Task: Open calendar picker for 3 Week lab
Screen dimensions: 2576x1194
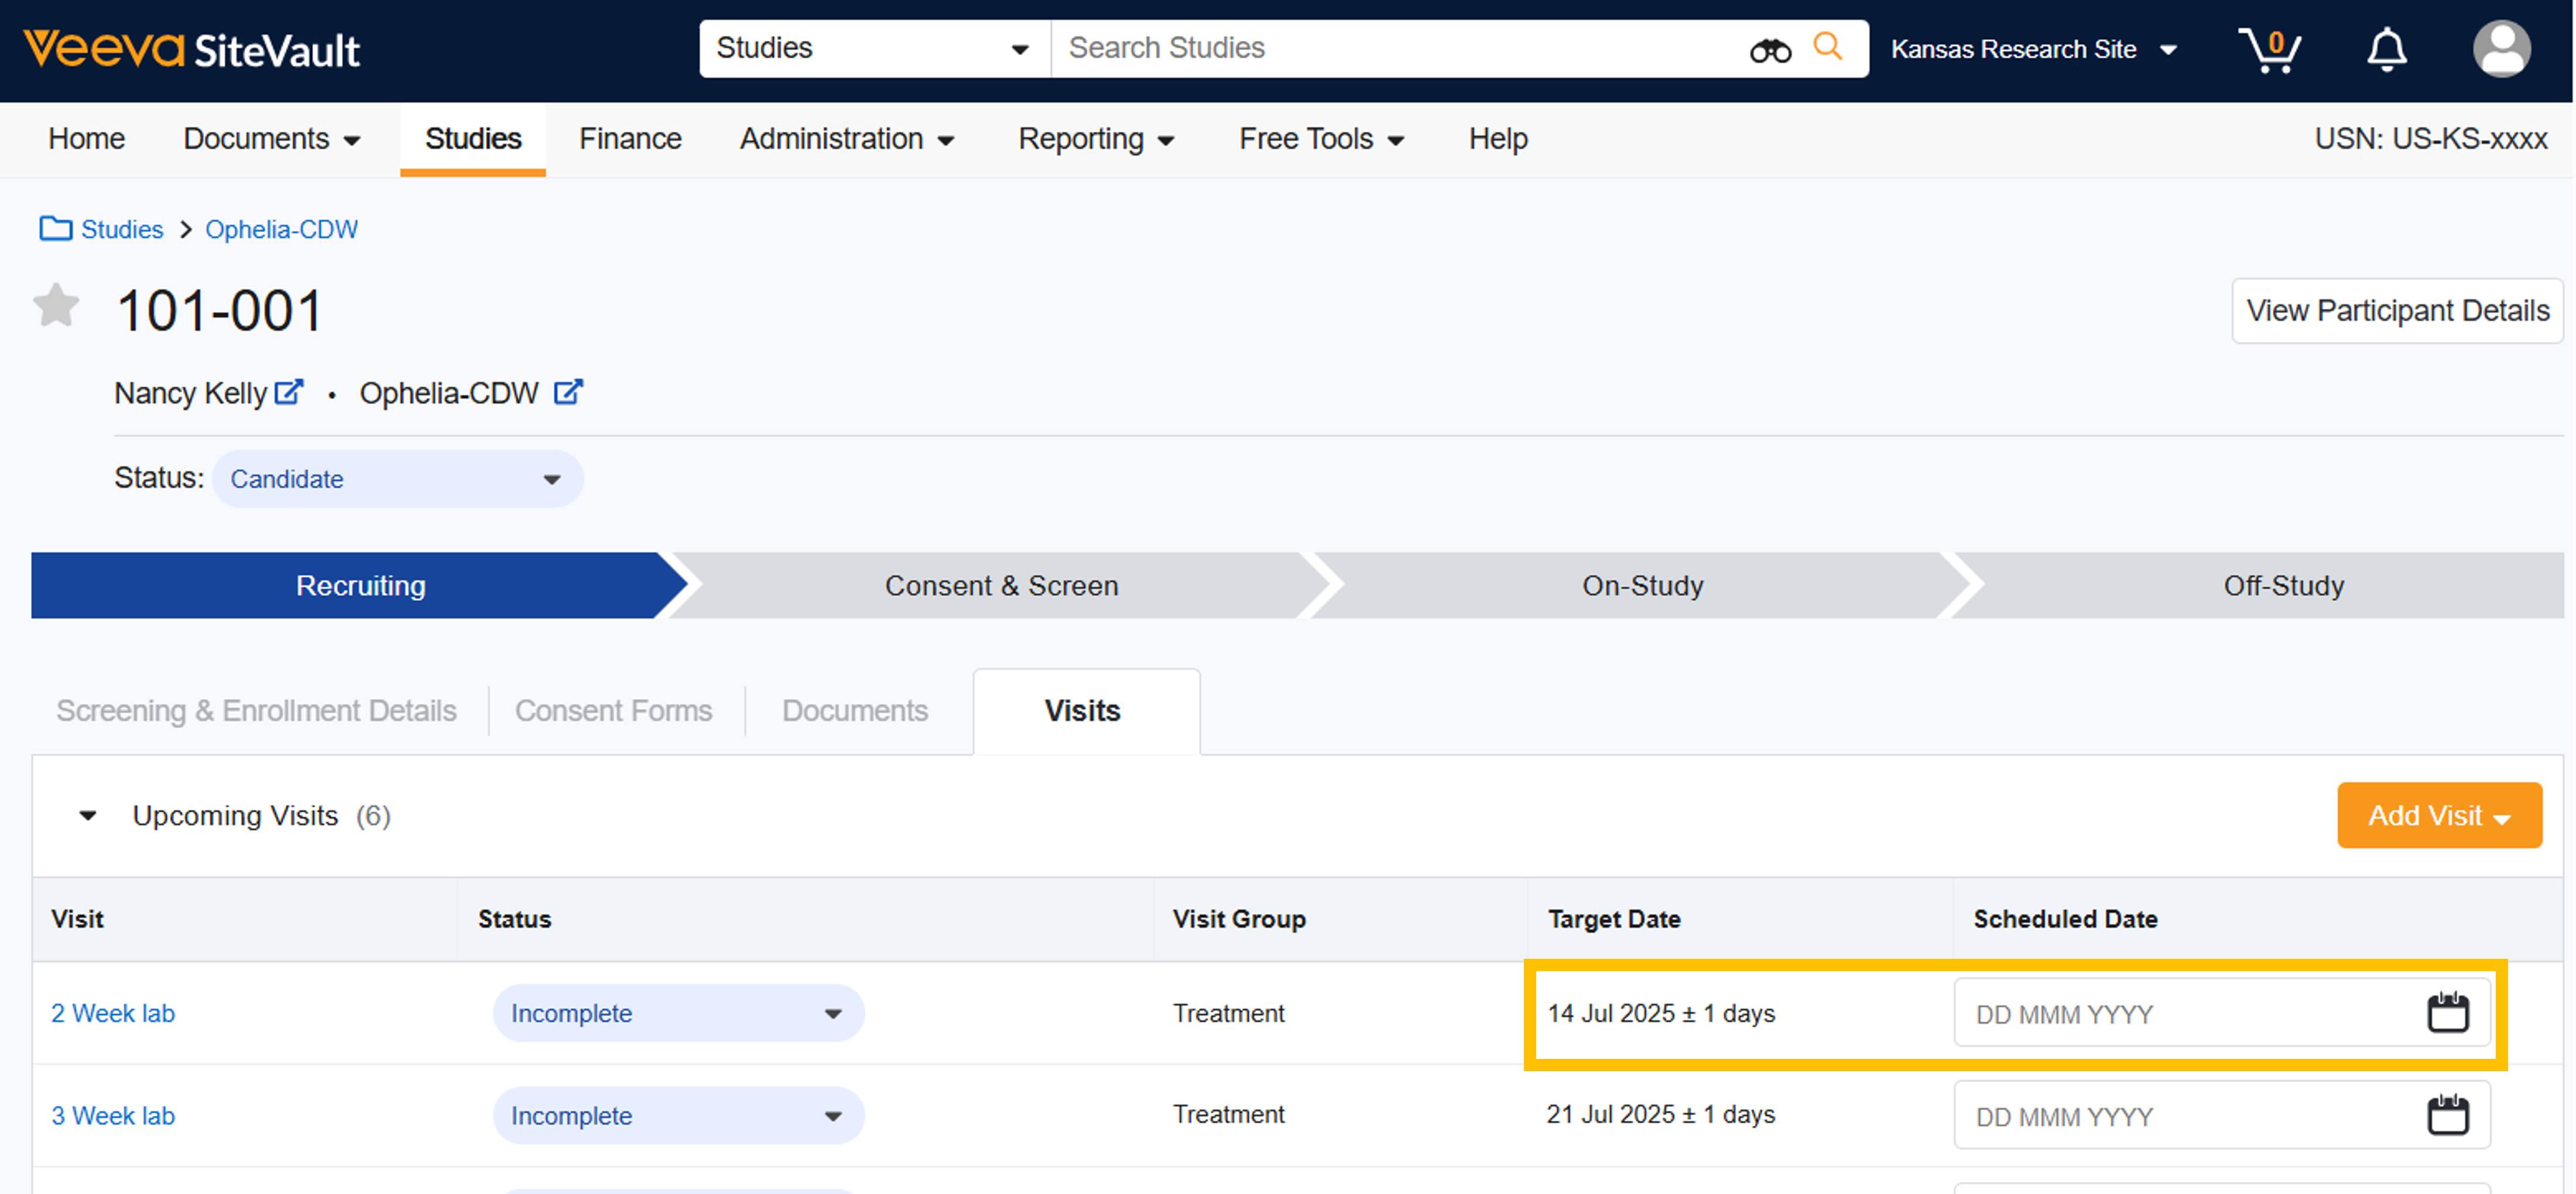Action: pyautogui.click(x=2447, y=1115)
